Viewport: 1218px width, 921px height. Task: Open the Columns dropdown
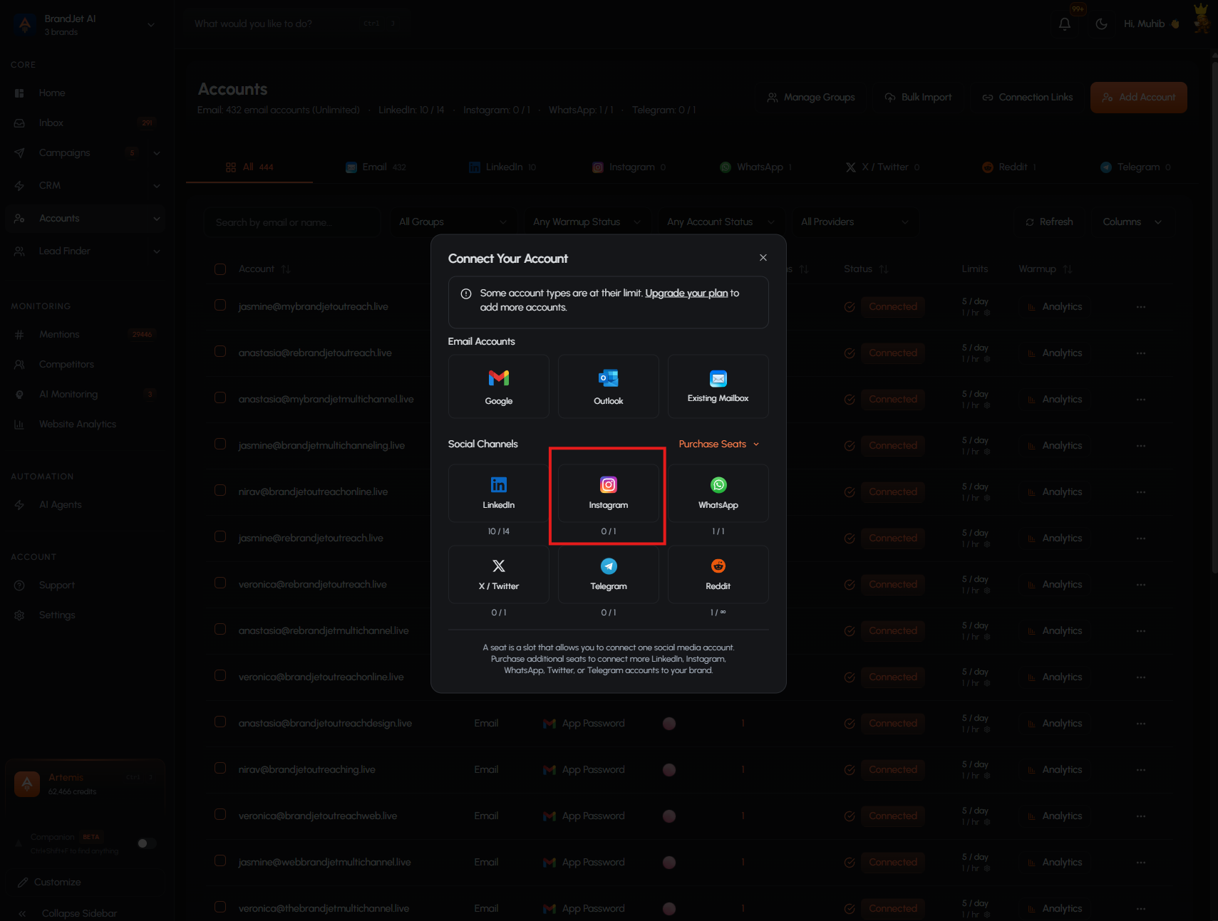(1132, 222)
